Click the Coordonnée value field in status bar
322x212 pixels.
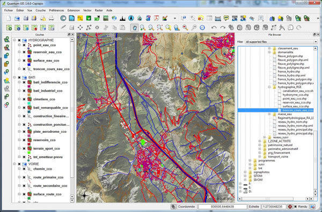click(222, 207)
